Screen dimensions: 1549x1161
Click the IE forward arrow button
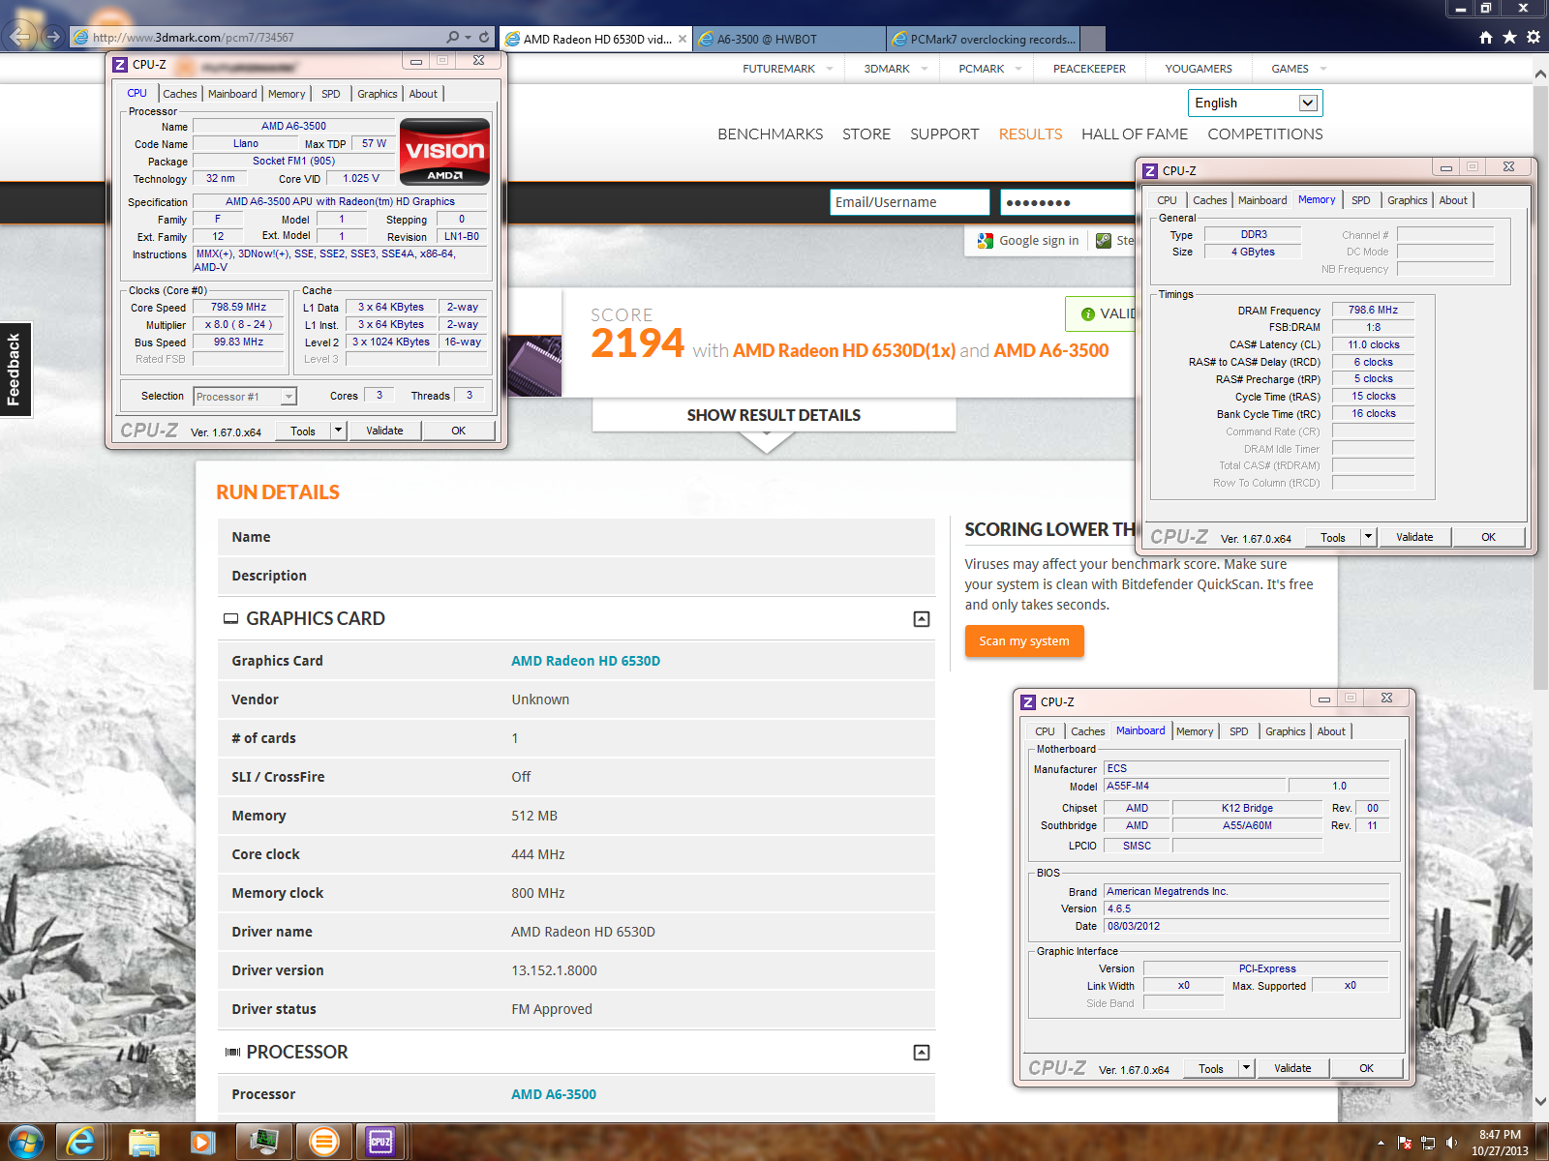pyautogui.click(x=53, y=37)
